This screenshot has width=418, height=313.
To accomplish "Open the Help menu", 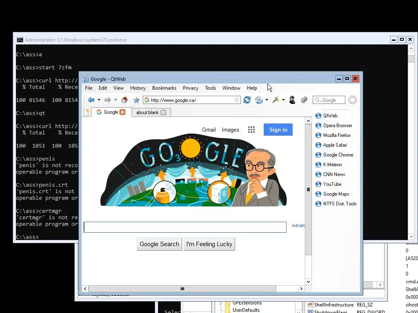I will tap(252, 88).
